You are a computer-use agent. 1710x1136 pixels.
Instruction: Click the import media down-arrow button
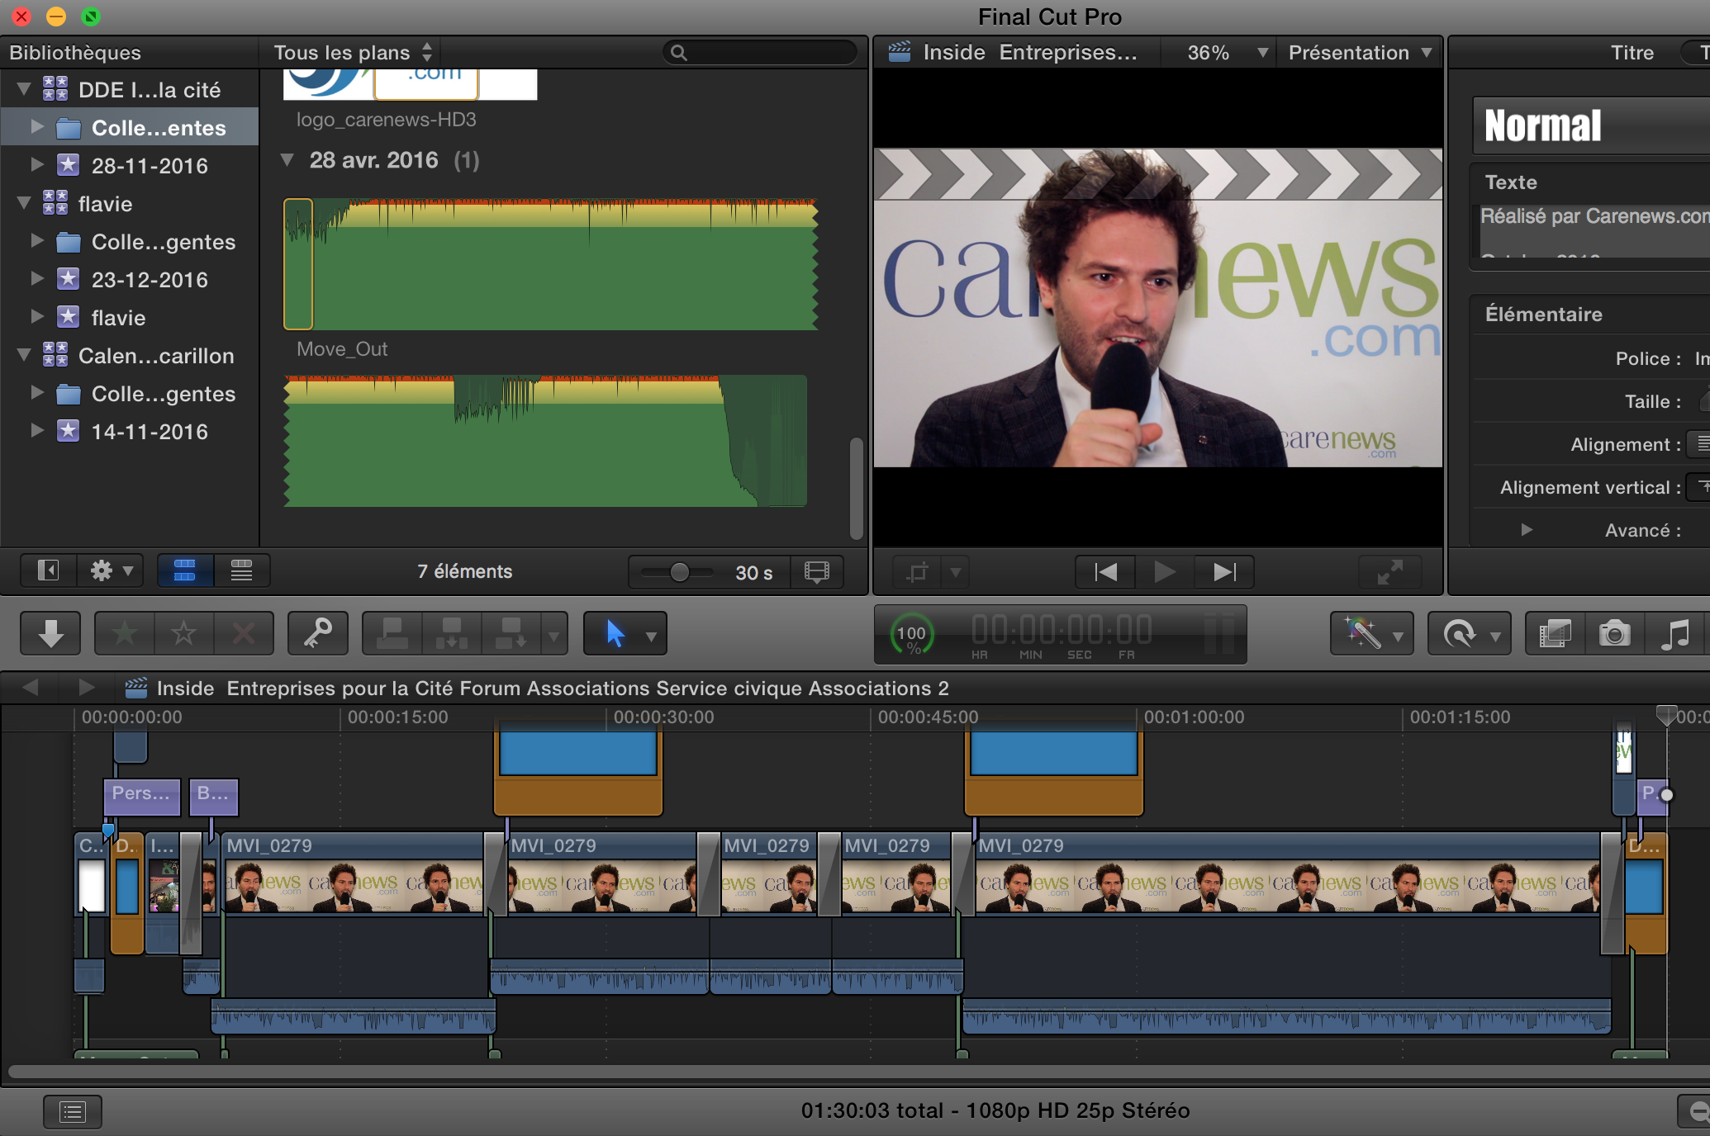[x=50, y=634]
